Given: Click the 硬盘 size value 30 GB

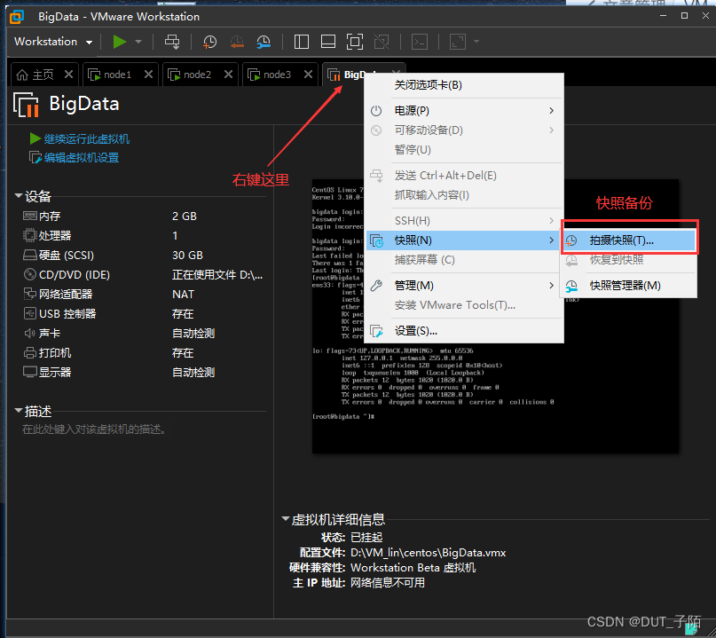Looking at the screenshot, I should [187, 256].
